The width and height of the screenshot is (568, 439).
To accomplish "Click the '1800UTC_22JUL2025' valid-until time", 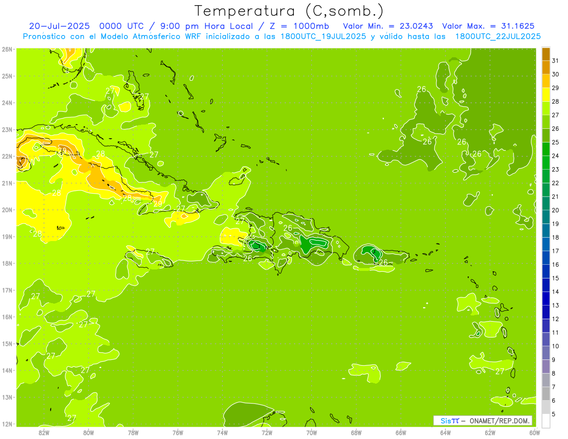I will point(498,36).
